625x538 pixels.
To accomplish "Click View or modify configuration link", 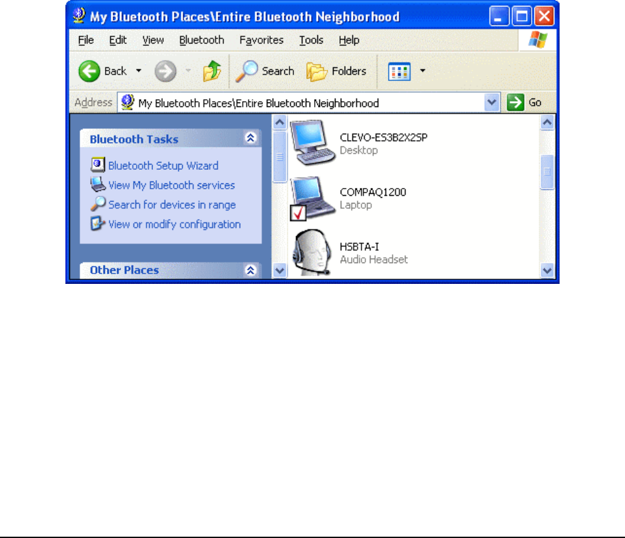I will [175, 224].
